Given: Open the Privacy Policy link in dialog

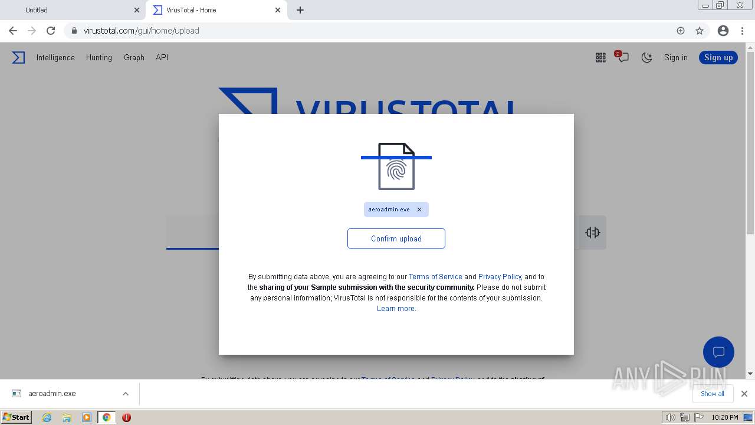Looking at the screenshot, I should 500,276.
